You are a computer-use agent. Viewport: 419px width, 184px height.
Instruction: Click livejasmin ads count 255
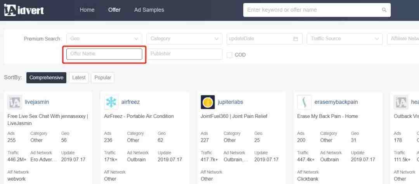coord(12,140)
